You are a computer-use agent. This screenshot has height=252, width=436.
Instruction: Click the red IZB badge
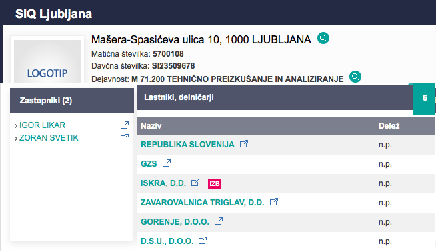coord(215,183)
